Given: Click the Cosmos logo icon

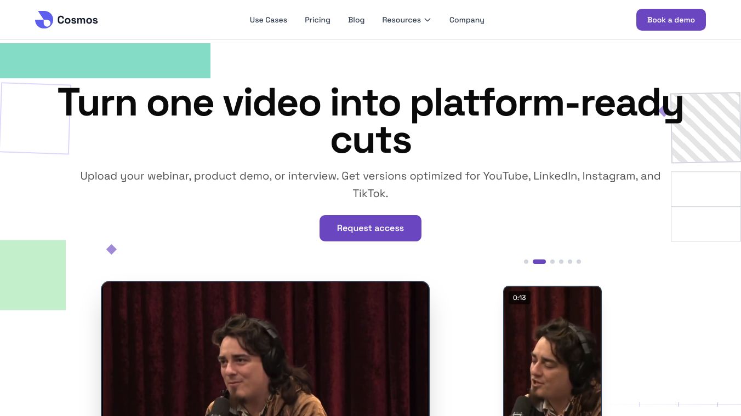Looking at the screenshot, I should (x=44, y=20).
